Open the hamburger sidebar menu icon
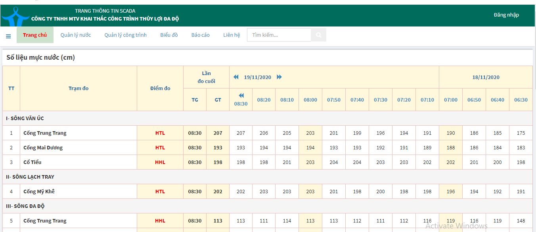Image resolution: width=536 pixels, height=232 pixels. [x=8, y=36]
